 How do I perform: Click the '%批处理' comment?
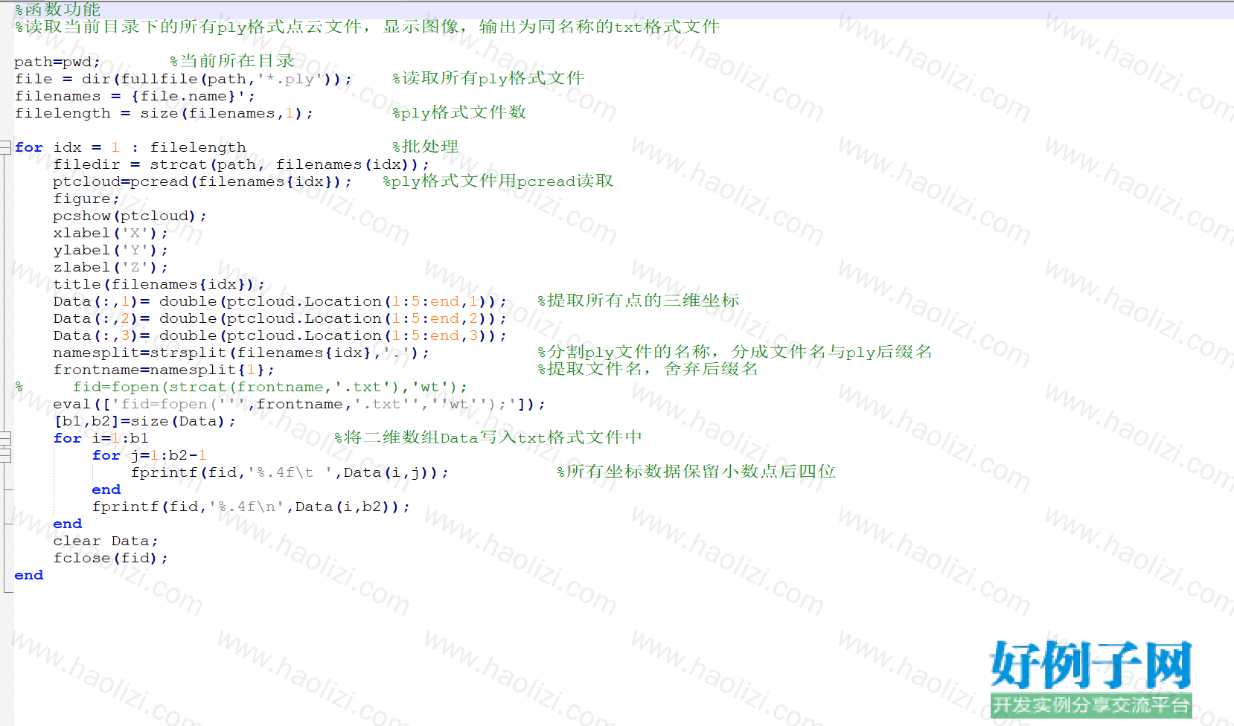pos(425,147)
